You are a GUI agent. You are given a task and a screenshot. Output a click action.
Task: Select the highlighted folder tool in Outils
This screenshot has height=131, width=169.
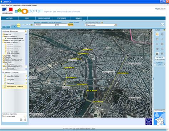[157, 34]
